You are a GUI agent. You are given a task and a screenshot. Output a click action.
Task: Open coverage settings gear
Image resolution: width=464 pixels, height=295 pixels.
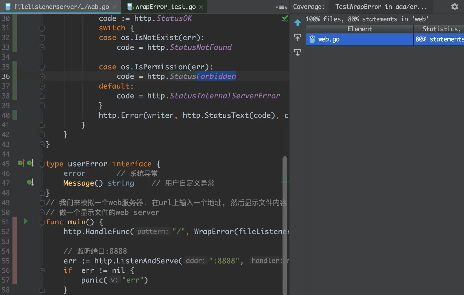455,7
